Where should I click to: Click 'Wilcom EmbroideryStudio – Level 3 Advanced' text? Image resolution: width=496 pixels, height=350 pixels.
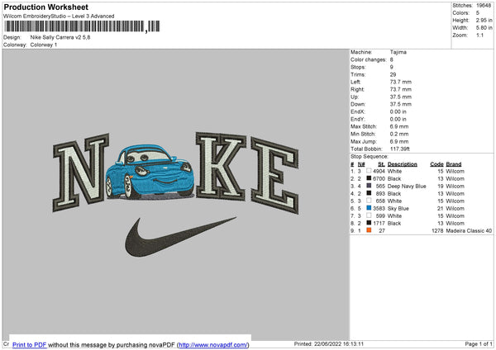(x=59, y=17)
